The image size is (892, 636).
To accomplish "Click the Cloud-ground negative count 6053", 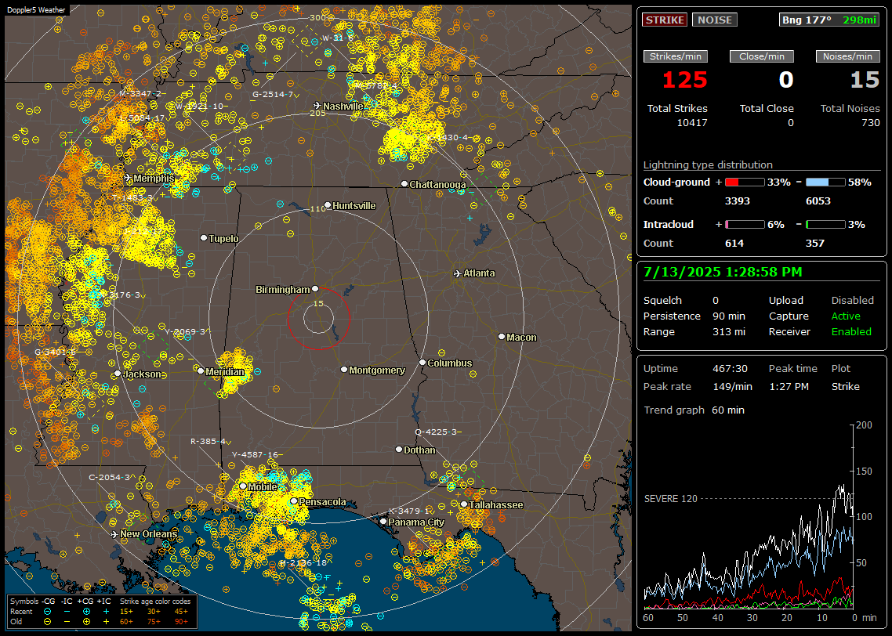I will (818, 201).
